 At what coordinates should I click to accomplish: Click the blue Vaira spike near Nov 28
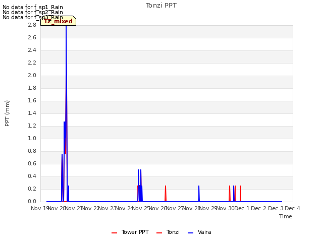(199, 194)
